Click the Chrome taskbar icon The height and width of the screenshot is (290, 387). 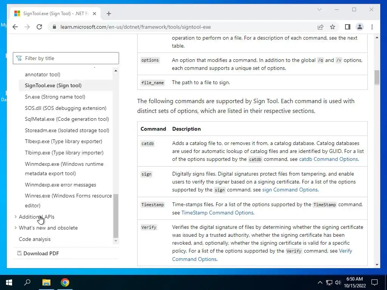(65, 282)
